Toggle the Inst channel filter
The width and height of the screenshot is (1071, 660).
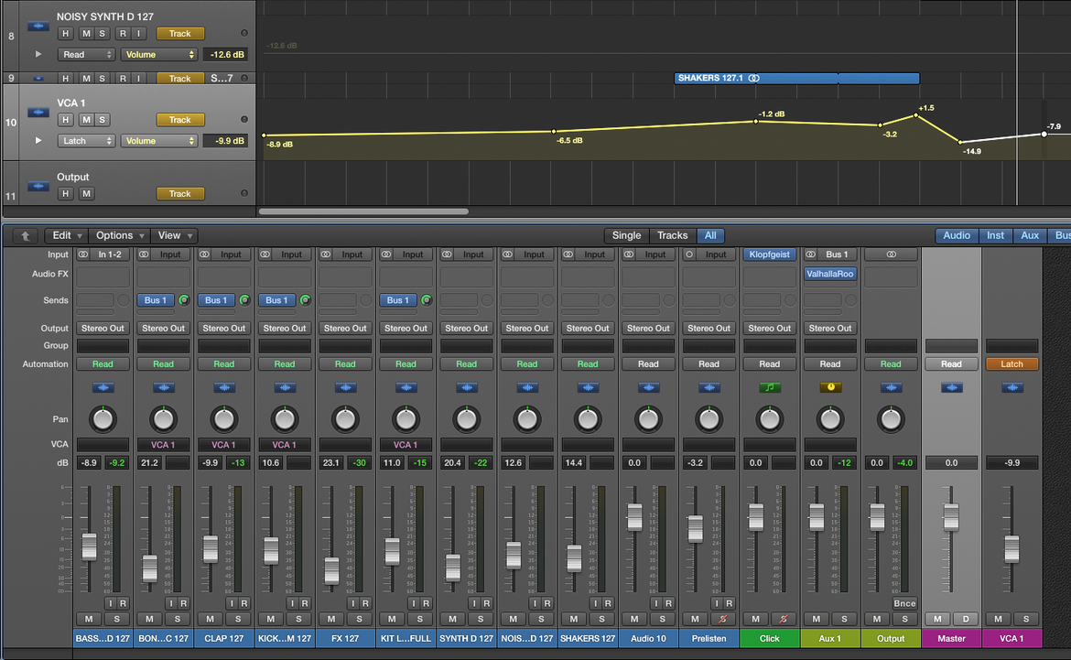[x=995, y=236]
